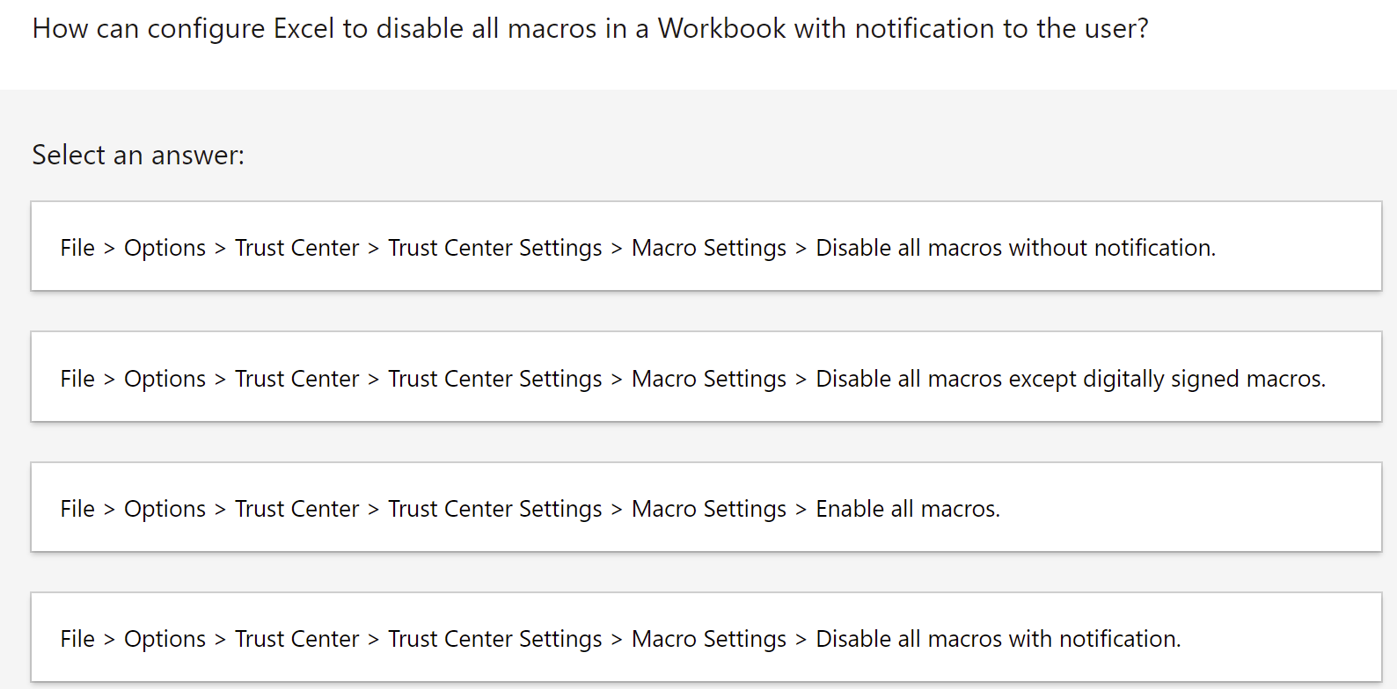This screenshot has height=689, width=1397.
Task: Click 'Macro Settings' in the last answer
Action: 709,639
